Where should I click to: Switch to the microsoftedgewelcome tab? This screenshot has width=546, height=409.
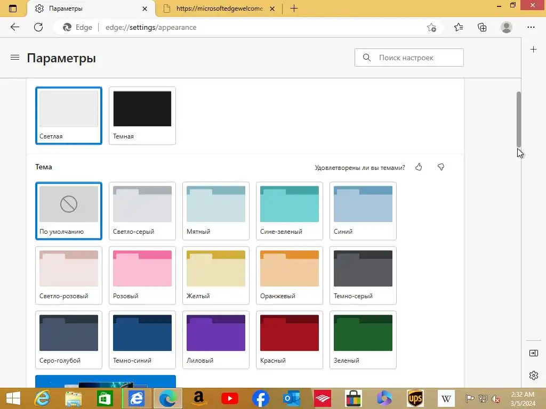click(x=219, y=9)
